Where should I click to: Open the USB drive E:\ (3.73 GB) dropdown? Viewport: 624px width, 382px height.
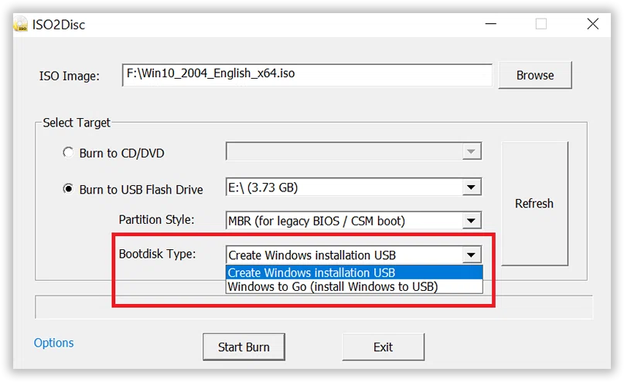(x=353, y=187)
